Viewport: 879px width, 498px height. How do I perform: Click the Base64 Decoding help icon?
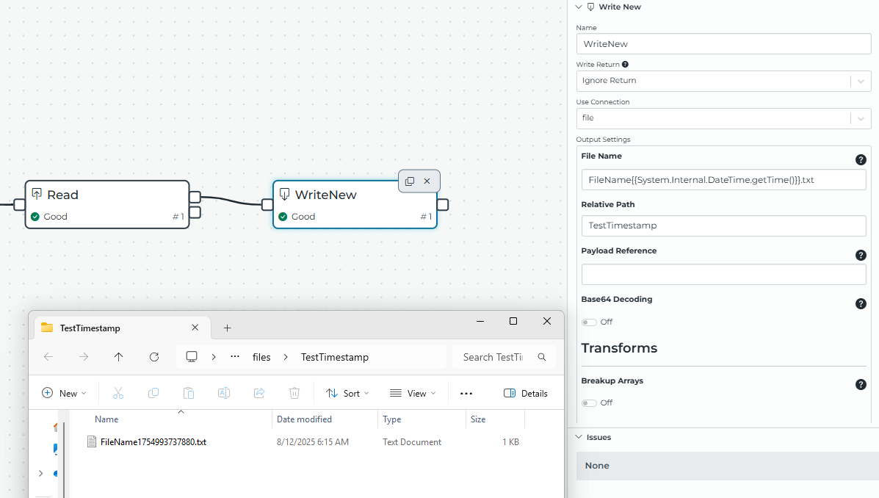pyautogui.click(x=861, y=304)
